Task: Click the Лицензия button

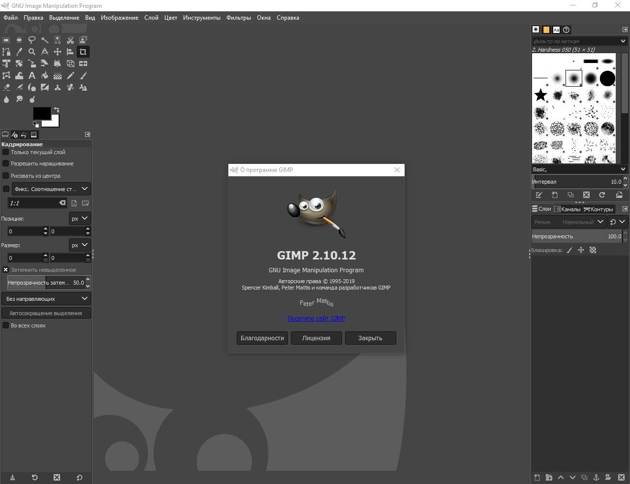Action: coord(316,338)
